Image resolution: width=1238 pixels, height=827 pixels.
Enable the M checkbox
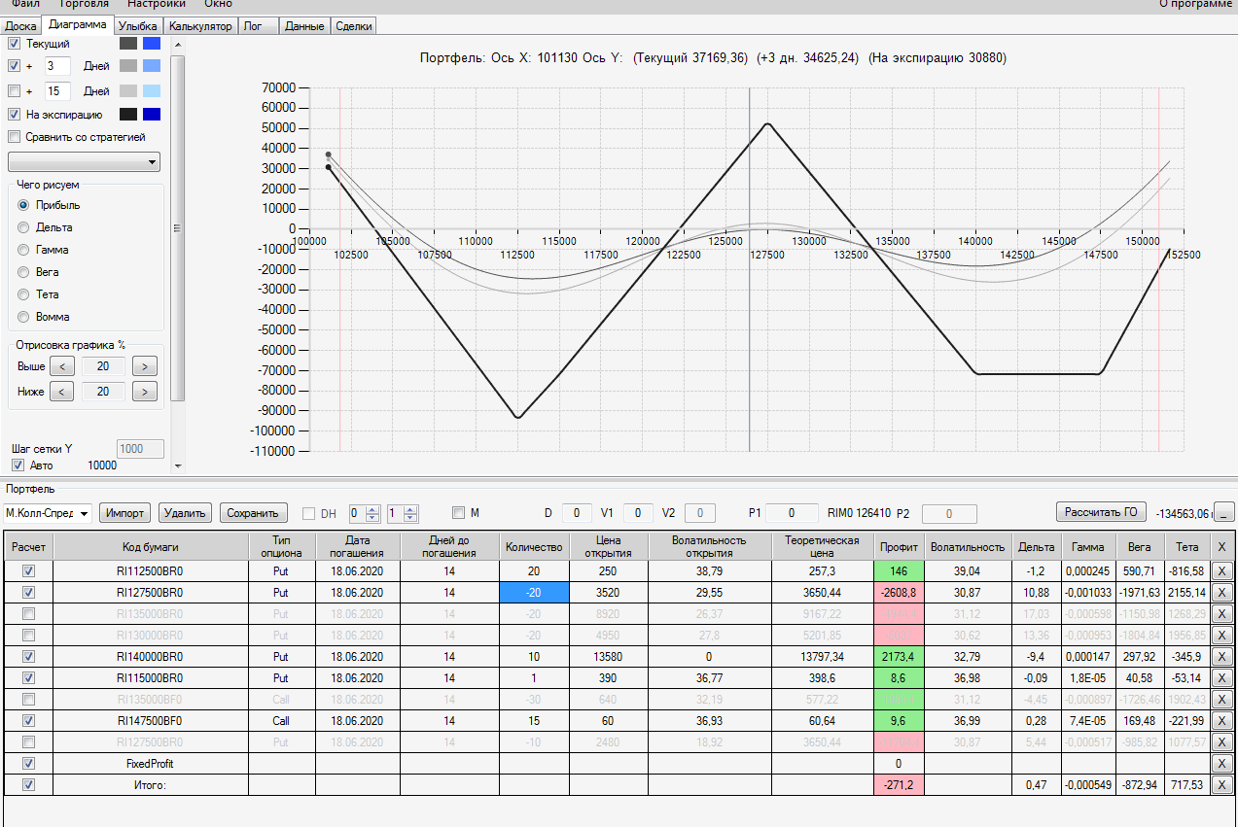459,513
